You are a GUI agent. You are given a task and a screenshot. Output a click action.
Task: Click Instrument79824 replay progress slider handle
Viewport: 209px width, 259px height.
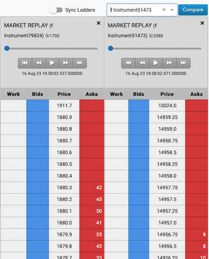point(7,48)
